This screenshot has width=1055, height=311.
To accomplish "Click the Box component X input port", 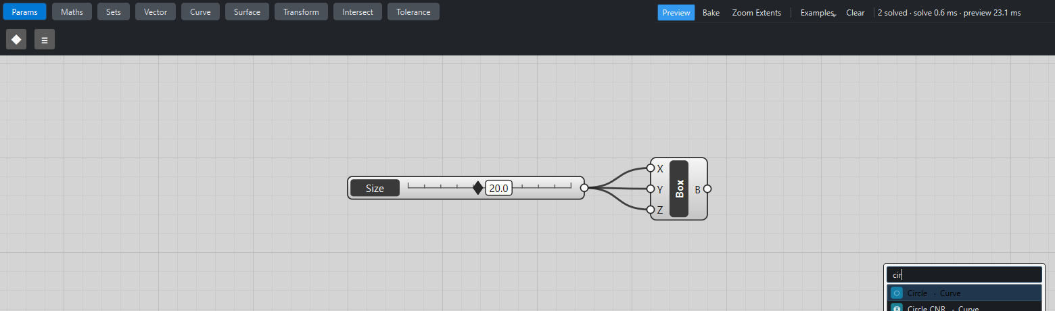I will pyautogui.click(x=651, y=168).
